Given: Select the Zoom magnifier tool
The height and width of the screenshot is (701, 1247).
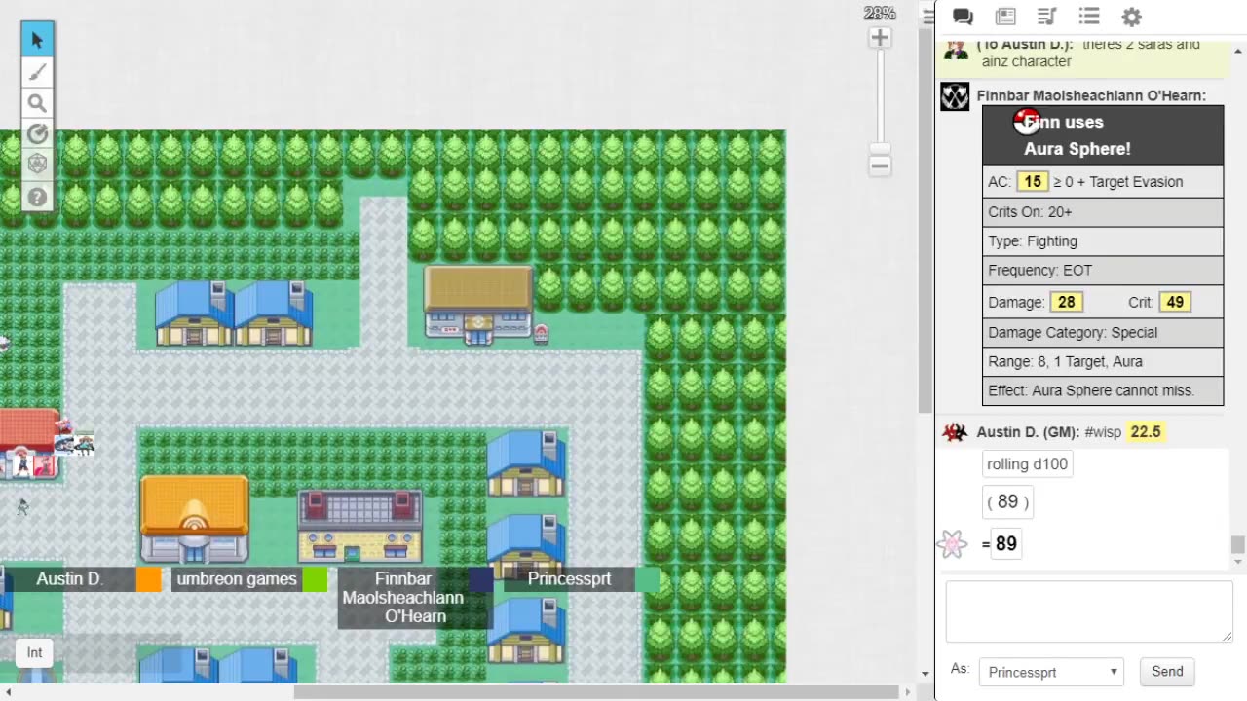Looking at the screenshot, I should (37, 103).
